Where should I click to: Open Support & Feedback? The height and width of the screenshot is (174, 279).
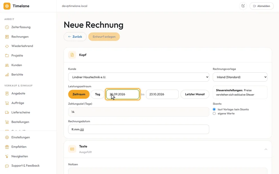click(x=26, y=166)
